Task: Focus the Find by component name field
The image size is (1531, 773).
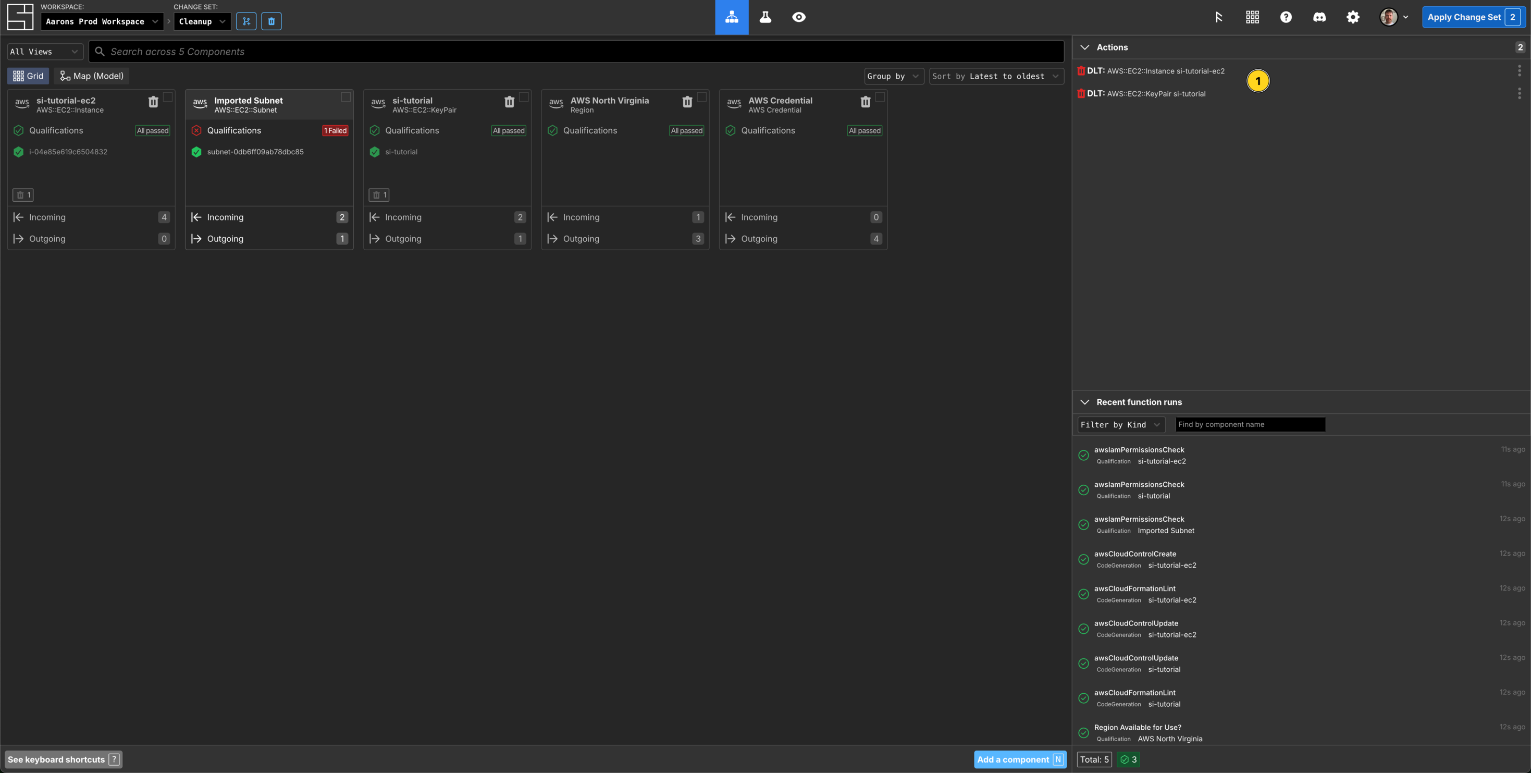Action: (x=1251, y=425)
